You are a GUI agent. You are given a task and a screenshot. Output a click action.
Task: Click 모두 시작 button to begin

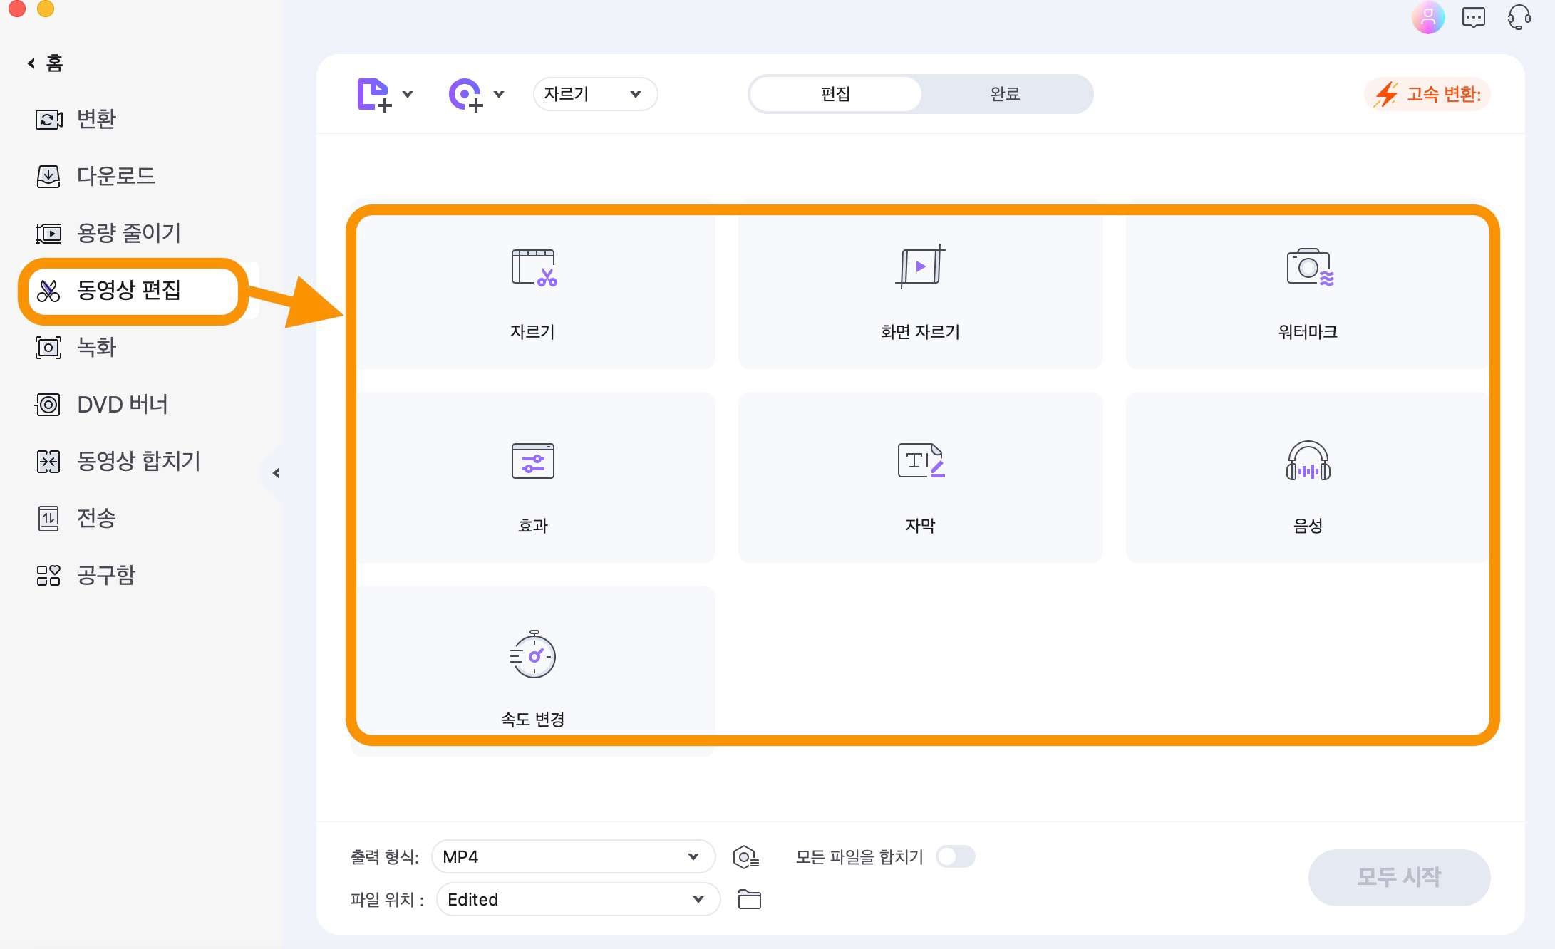point(1398,877)
